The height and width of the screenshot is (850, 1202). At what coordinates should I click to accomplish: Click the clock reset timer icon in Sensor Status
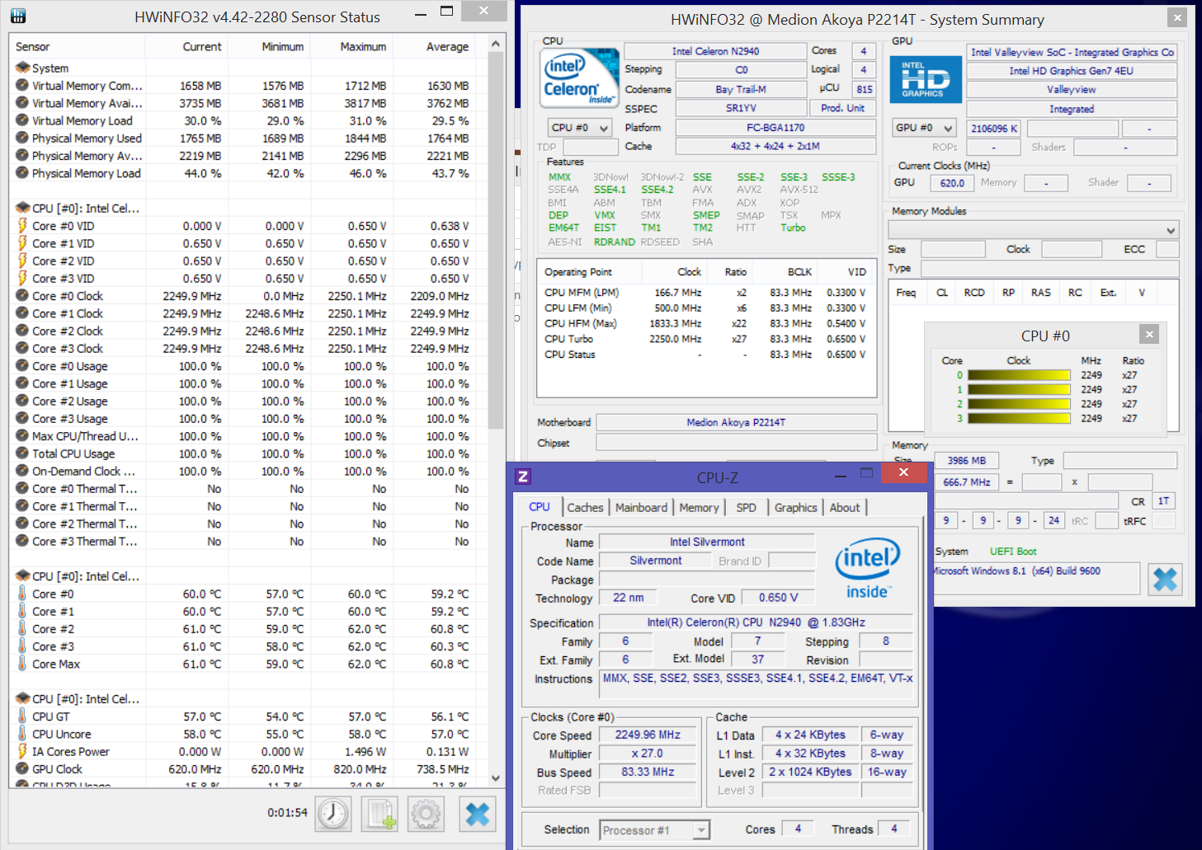(333, 814)
